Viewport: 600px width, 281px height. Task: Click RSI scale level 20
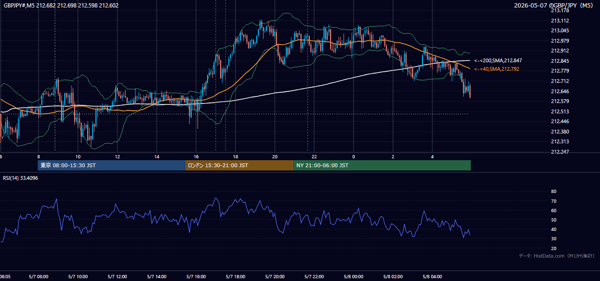[554, 248]
